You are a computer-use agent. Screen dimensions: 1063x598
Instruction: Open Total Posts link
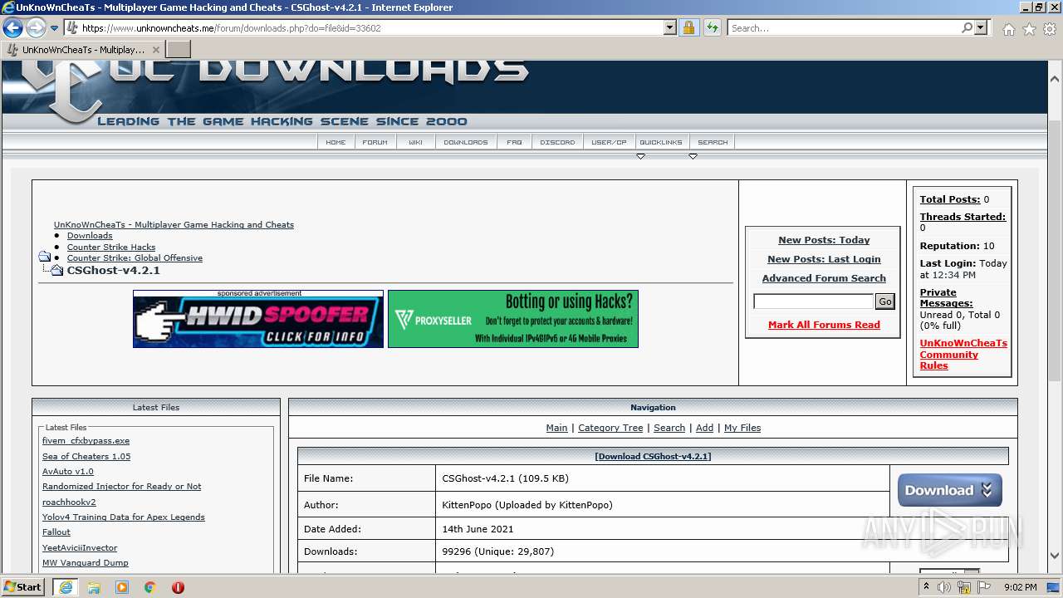[950, 199]
